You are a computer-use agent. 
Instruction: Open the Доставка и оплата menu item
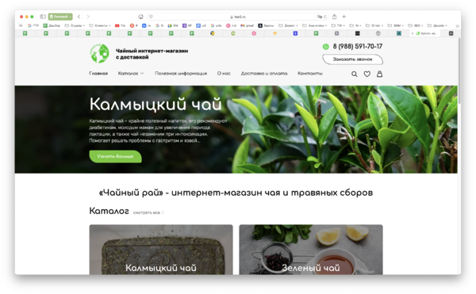(264, 74)
